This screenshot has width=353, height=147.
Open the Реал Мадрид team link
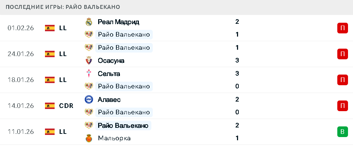click(118, 22)
